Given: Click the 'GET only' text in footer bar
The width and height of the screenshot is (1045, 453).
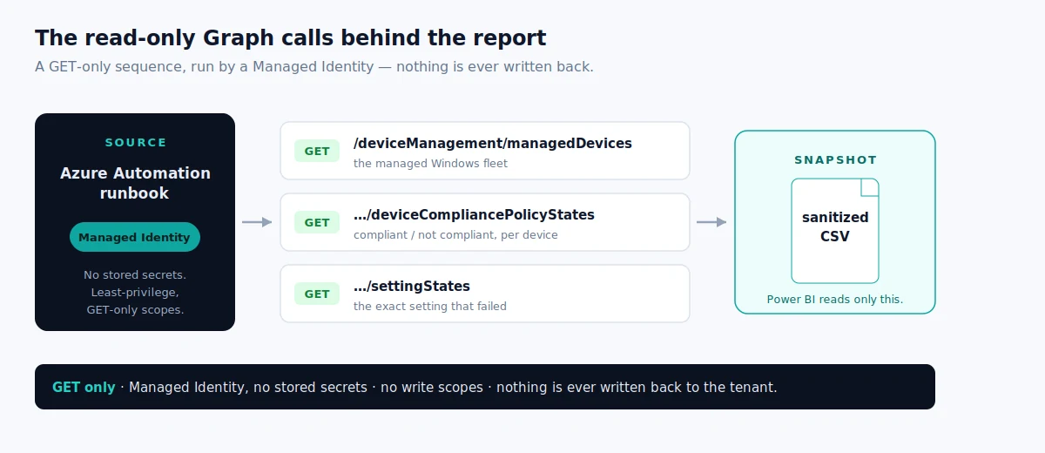Looking at the screenshot, I should [x=84, y=387].
